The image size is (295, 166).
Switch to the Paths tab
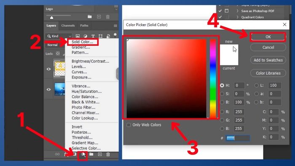click(84, 26)
